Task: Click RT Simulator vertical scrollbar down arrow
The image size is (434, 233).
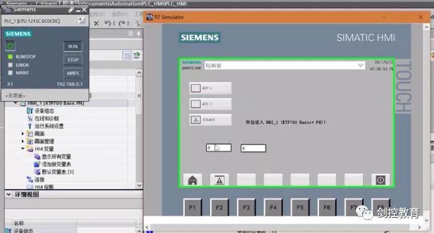Action: pos(426,220)
